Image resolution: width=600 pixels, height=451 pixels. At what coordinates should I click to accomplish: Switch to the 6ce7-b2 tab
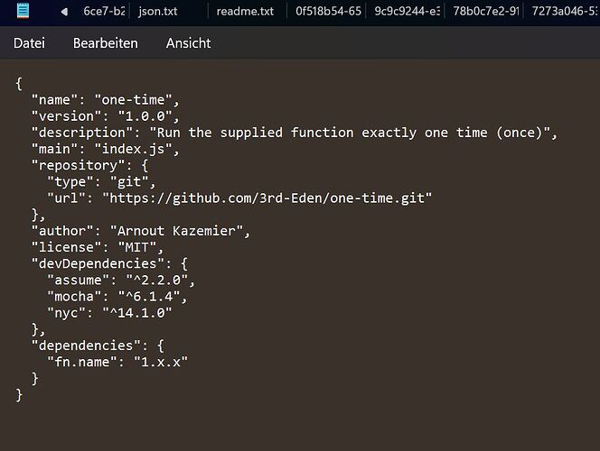(104, 11)
